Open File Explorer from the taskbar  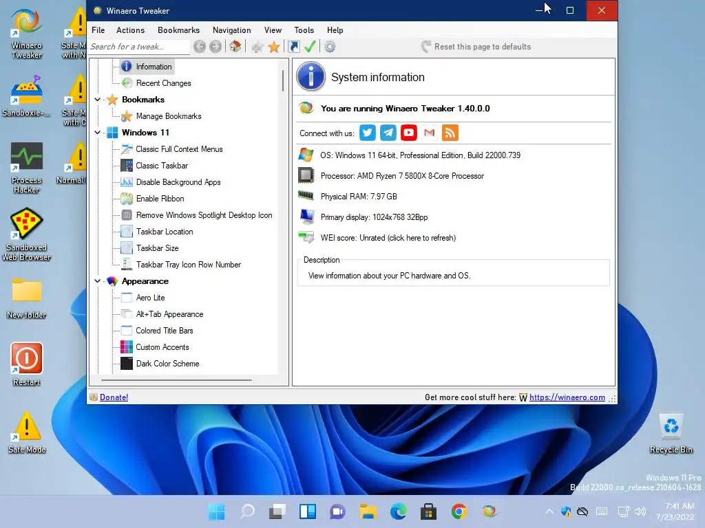pyautogui.click(x=368, y=511)
